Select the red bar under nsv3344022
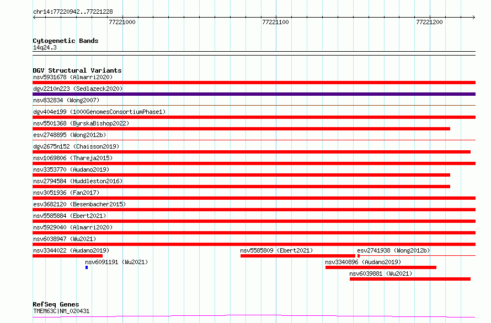Screen dimensions: 491x323 (68, 256)
